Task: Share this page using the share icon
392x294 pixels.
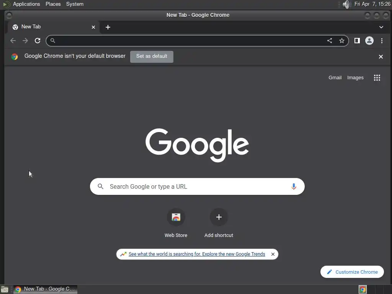Action: [330, 41]
